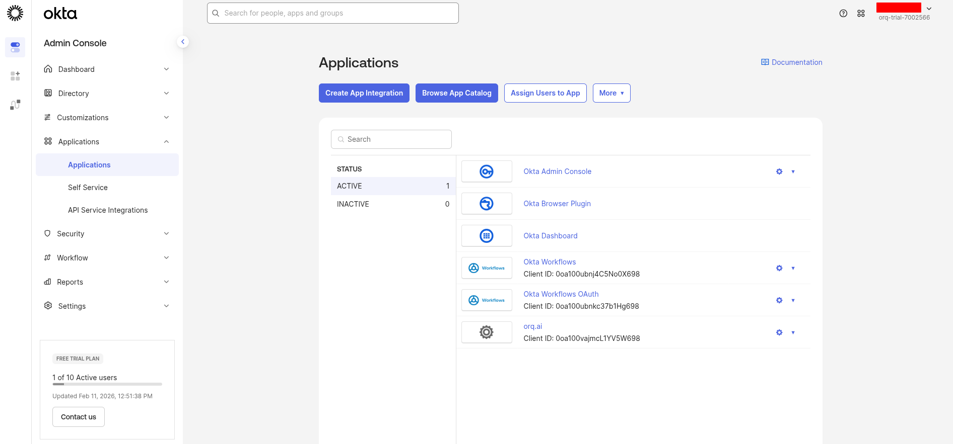The height and width of the screenshot is (444, 953).
Task: Open the Customizations menu item
Action: point(107,117)
